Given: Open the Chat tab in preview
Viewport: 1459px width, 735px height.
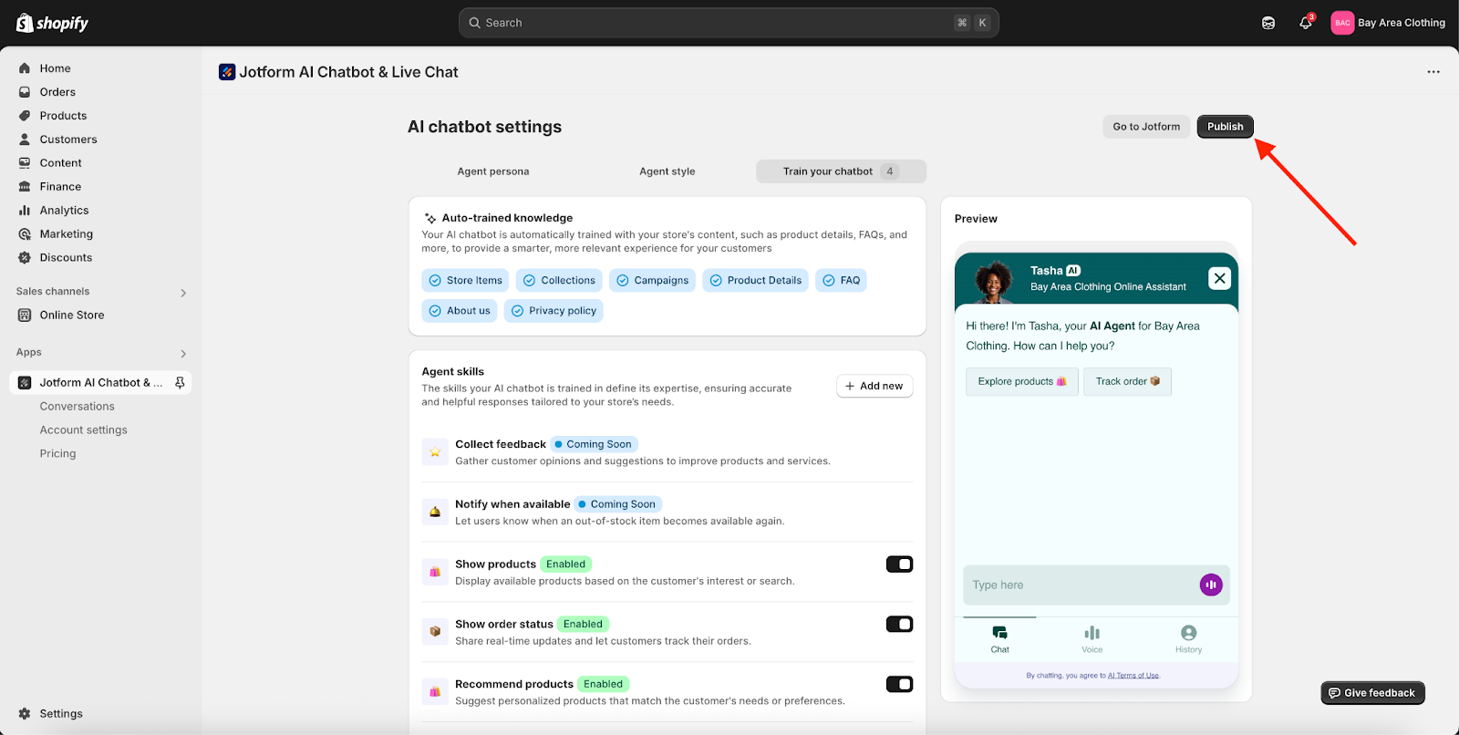Looking at the screenshot, I should [x=1000, y=639].
